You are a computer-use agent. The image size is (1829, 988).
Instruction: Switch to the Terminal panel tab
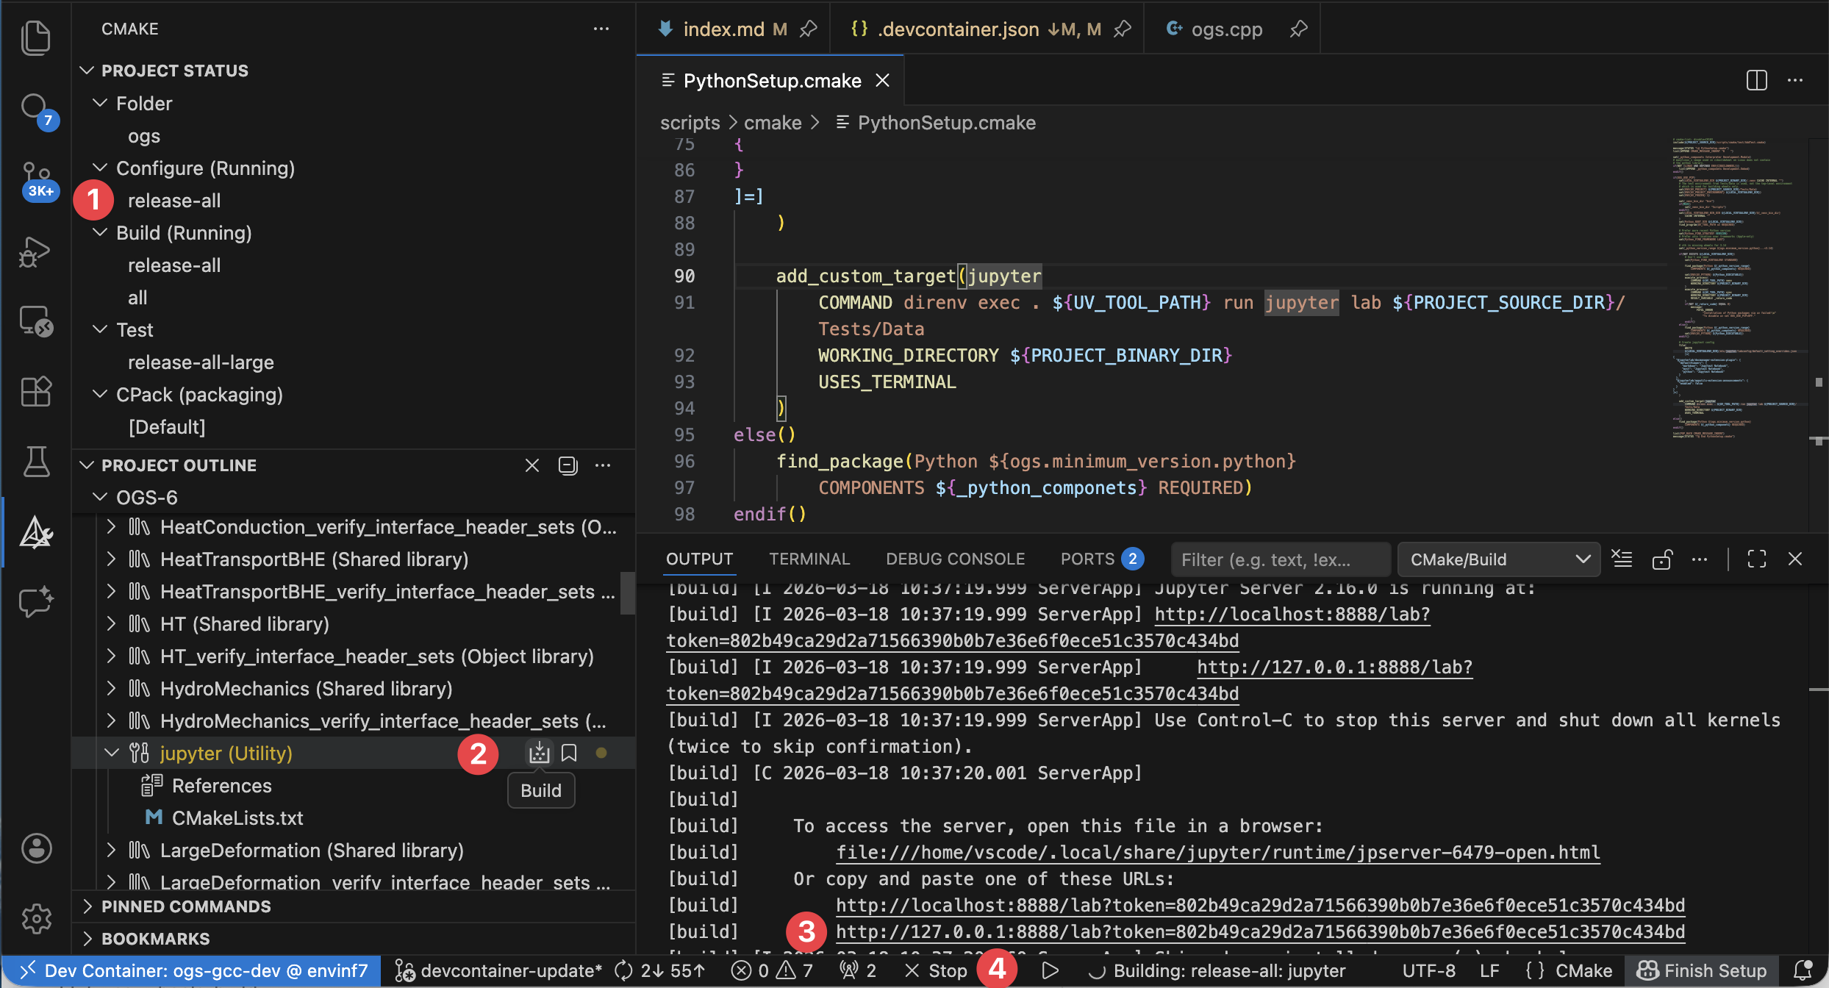[809, 559]
